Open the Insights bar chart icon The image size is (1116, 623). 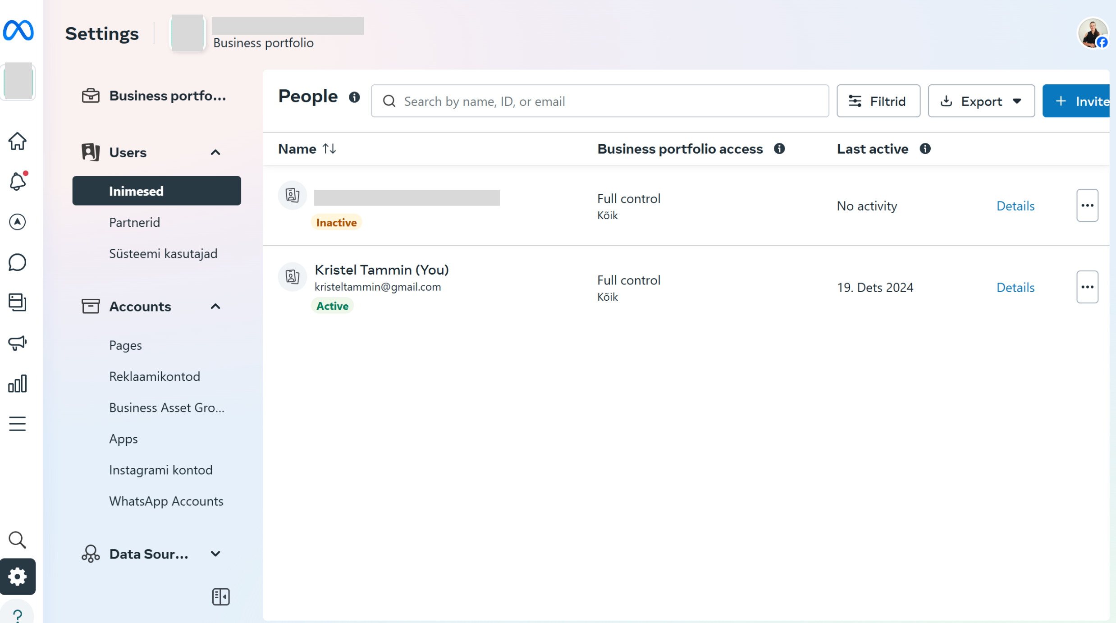18,384
